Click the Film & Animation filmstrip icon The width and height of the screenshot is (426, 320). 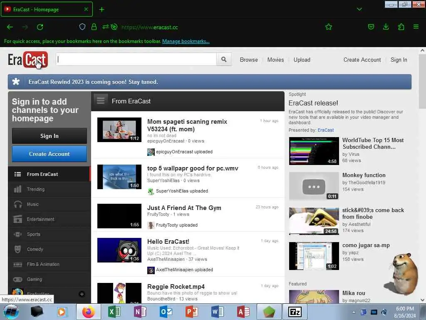(17, 264)
